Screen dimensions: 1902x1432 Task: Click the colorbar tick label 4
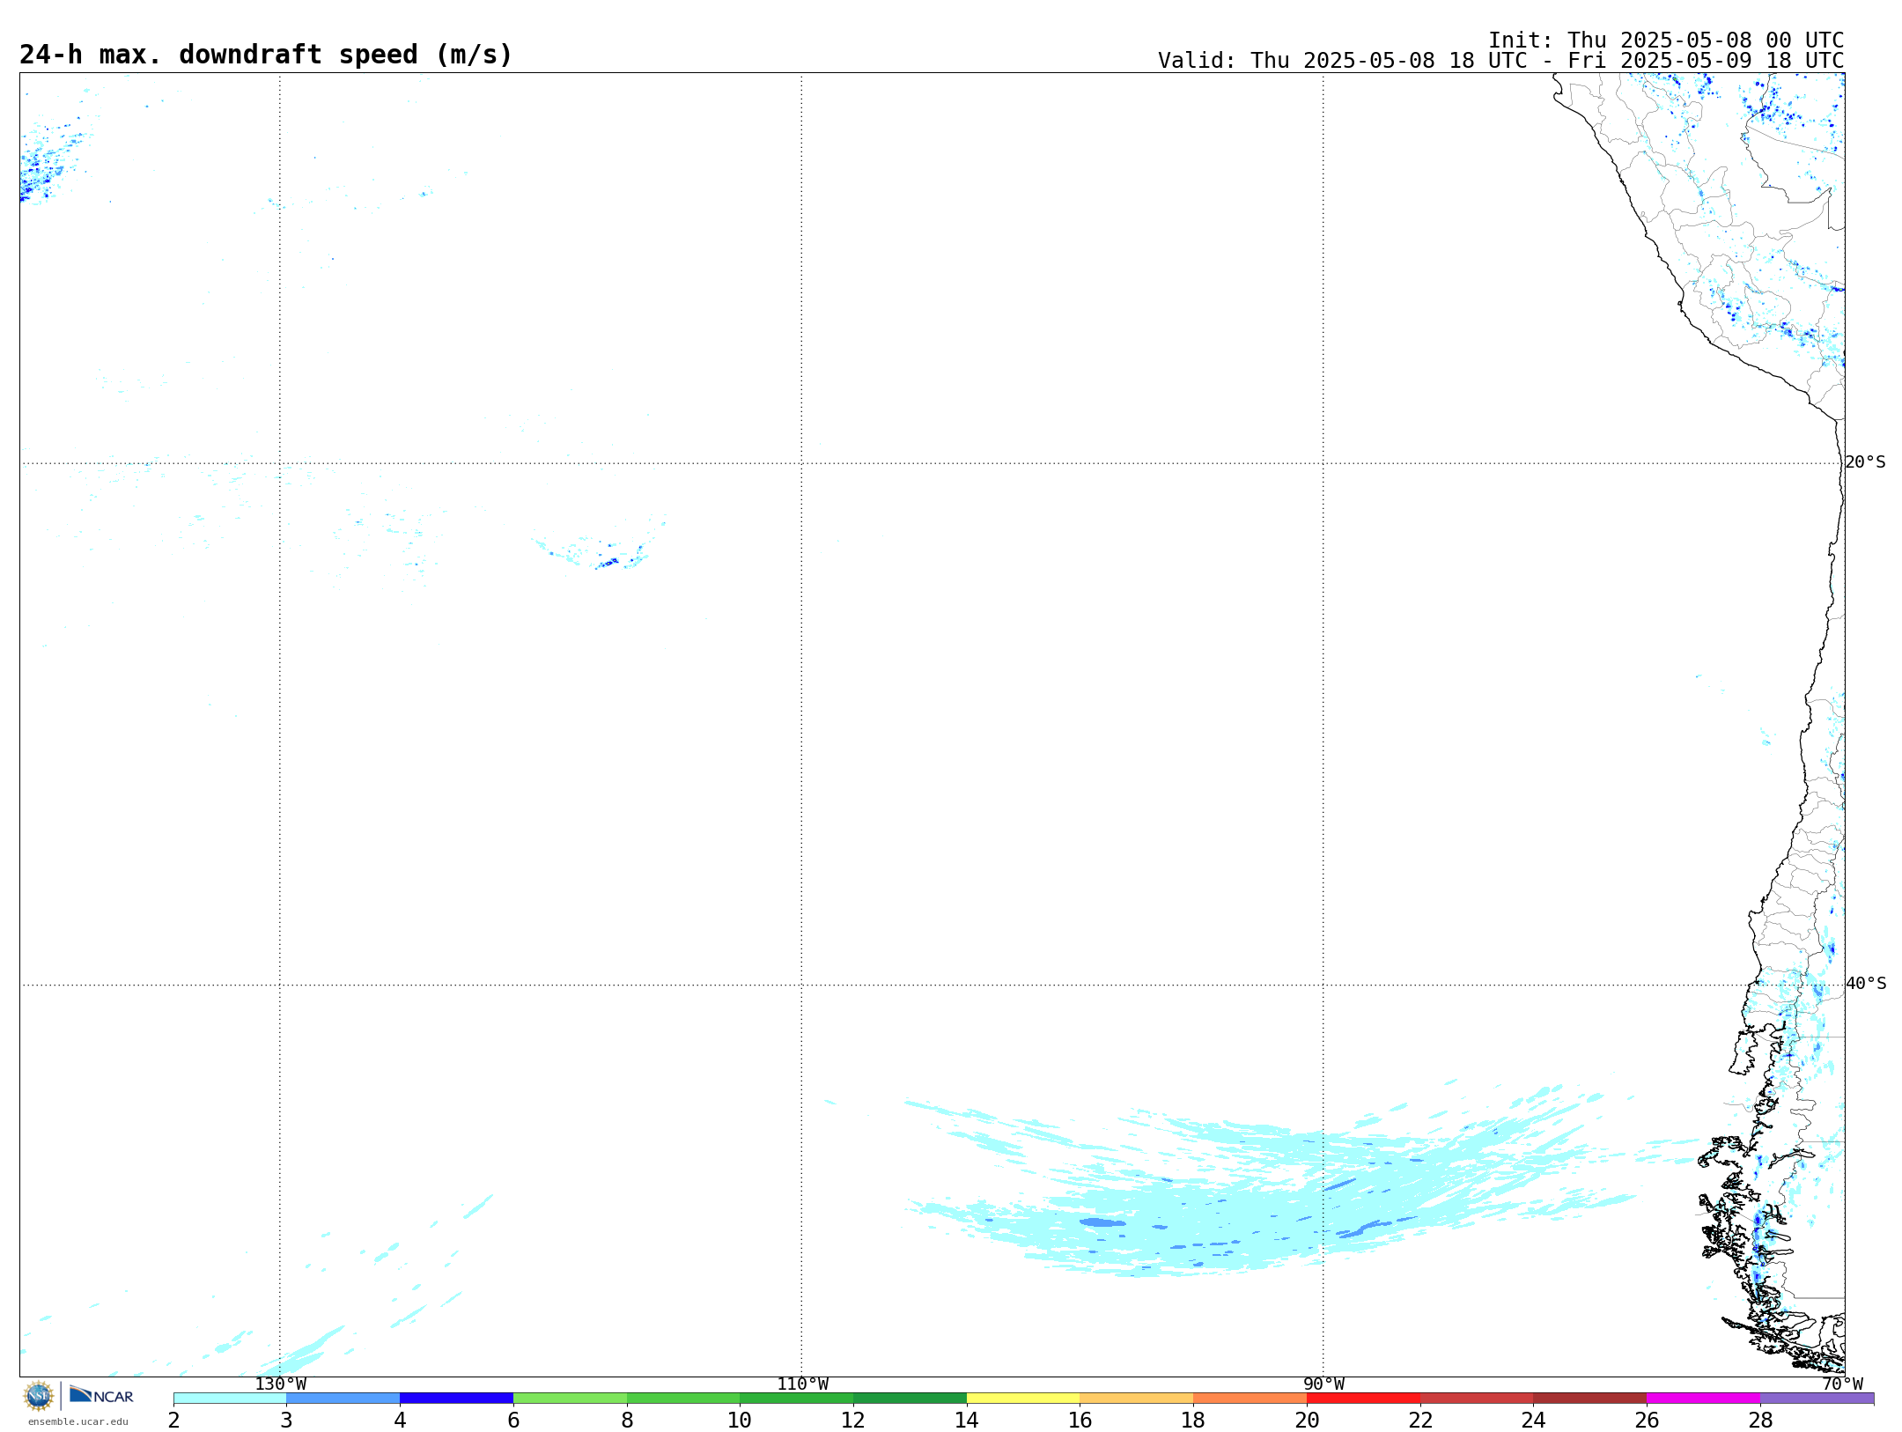click(400, 1421)
